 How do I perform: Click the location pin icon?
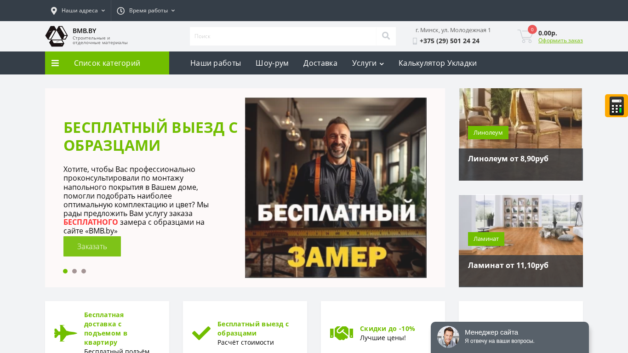[54, 11]
